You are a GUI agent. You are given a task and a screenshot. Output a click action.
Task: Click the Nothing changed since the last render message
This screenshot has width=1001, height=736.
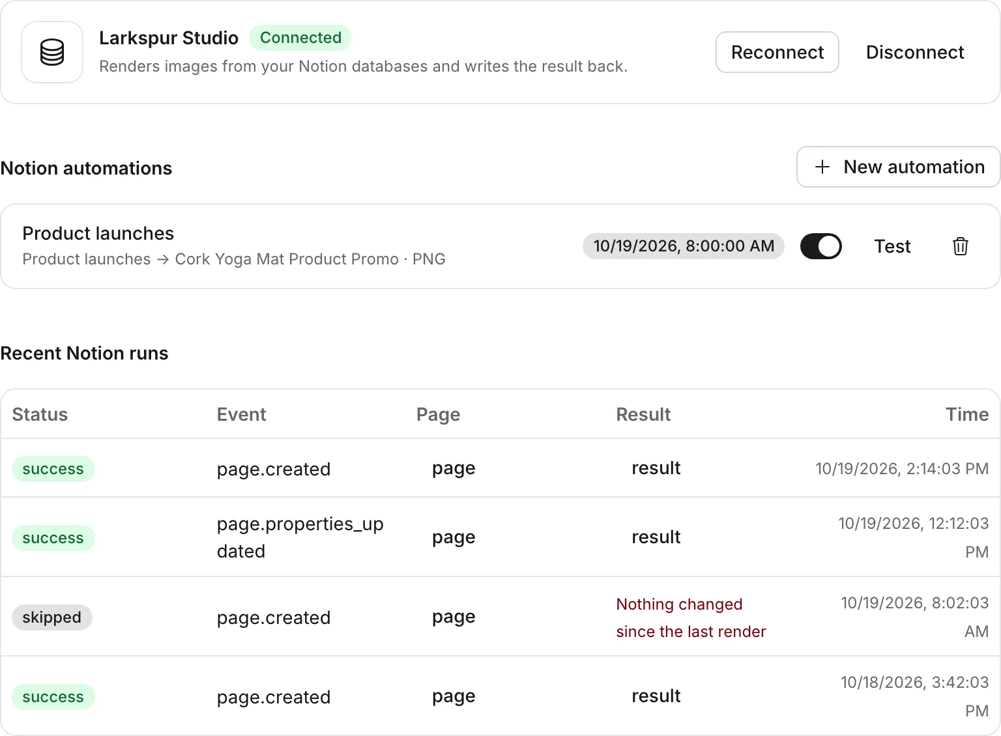tap(691, 617)
